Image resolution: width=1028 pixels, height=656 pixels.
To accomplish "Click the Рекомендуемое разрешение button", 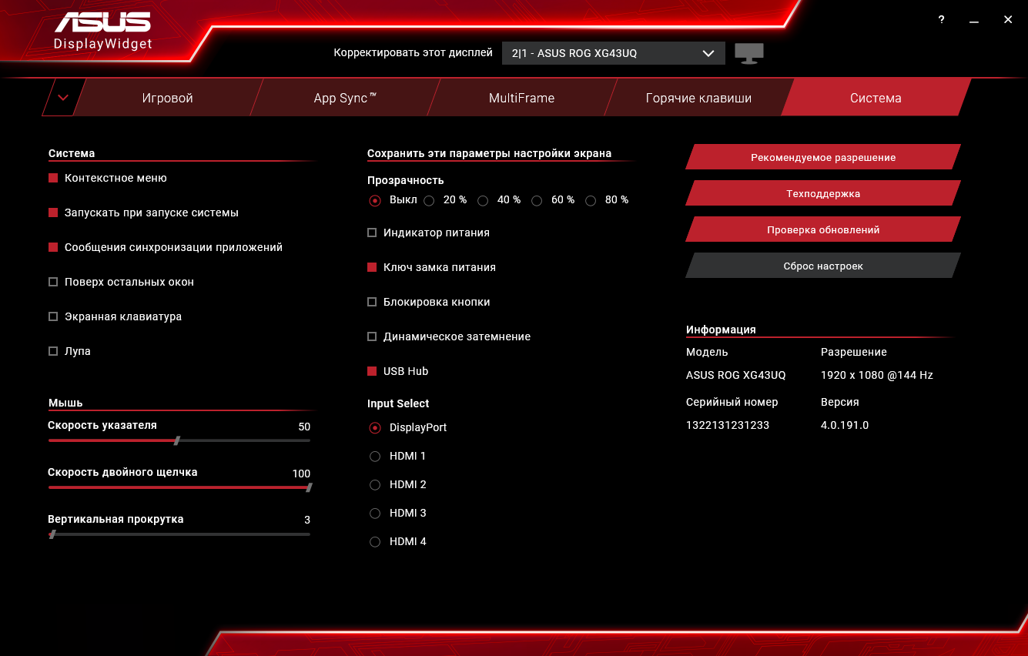I will [x=823, y=157].
